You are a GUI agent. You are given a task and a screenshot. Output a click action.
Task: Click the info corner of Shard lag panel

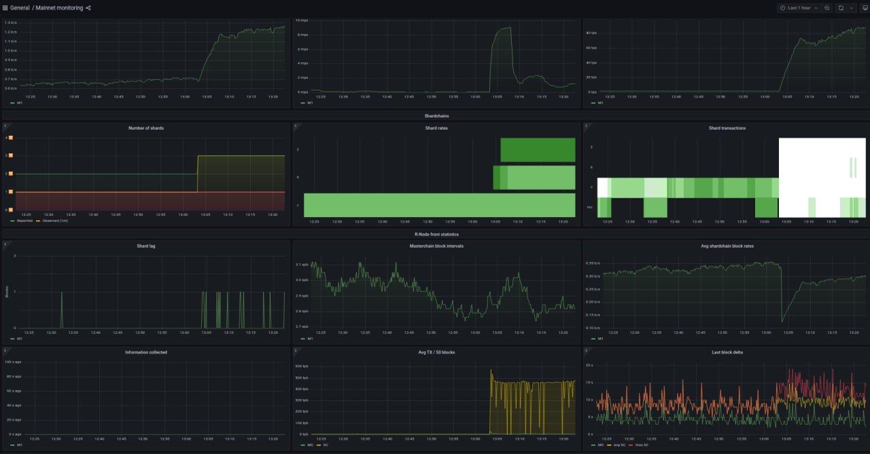click(5, 244)
